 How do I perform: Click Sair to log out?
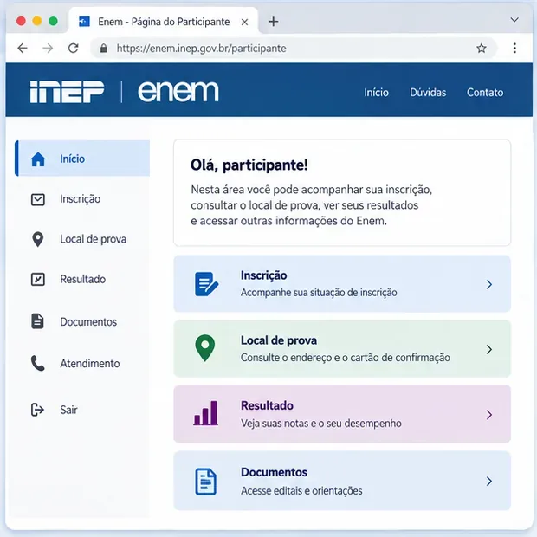[x=68, y=410]
